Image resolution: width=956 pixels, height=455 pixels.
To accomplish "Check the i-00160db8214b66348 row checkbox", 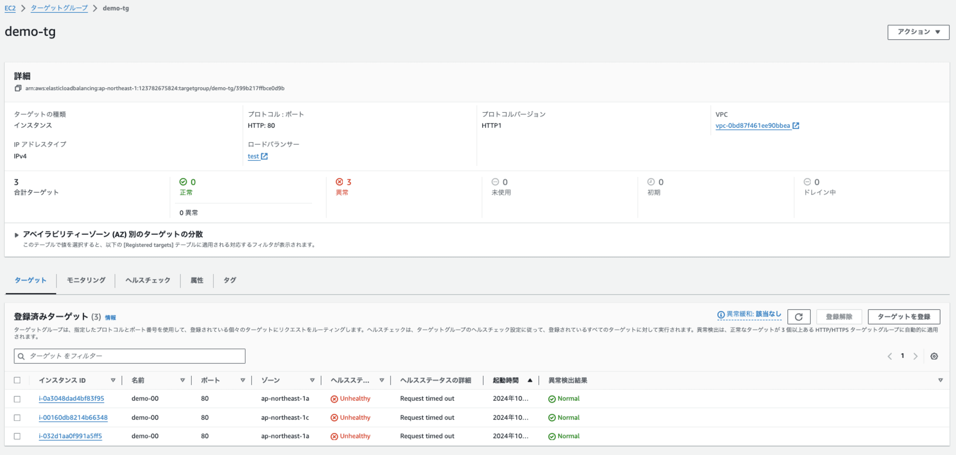I will click(x=17, y=418).
